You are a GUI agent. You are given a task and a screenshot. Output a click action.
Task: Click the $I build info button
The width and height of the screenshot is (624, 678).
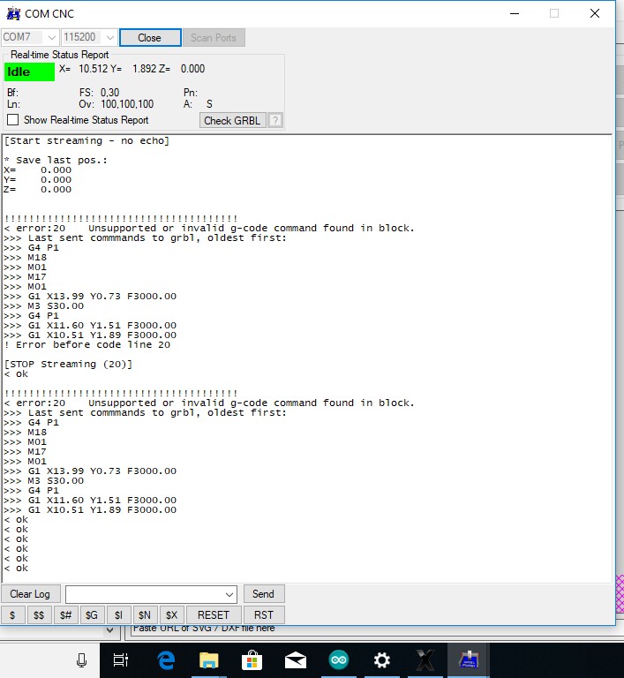pyautogui.click(x=118, y=614)
